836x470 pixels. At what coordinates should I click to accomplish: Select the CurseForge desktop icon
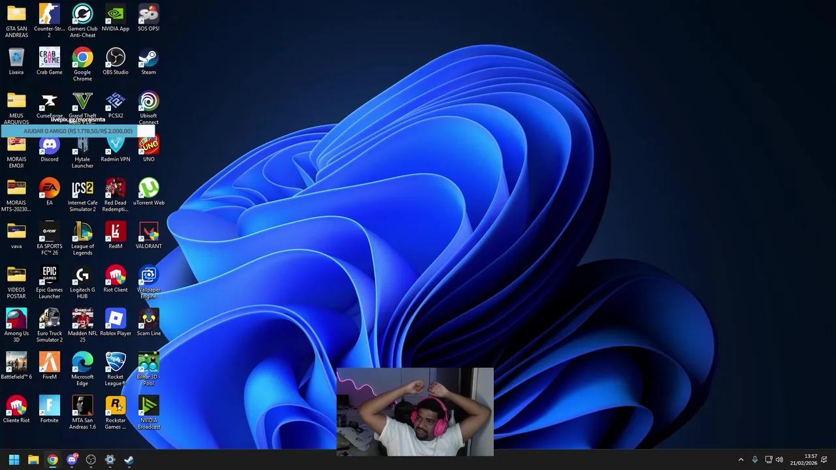pyautogui.click(x=49, y=105)
